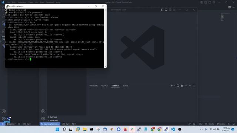Open taskbar clock showing 5/30/2023
Screen dimensions: 237x133
pyautogui.click(x=226, y=129)
